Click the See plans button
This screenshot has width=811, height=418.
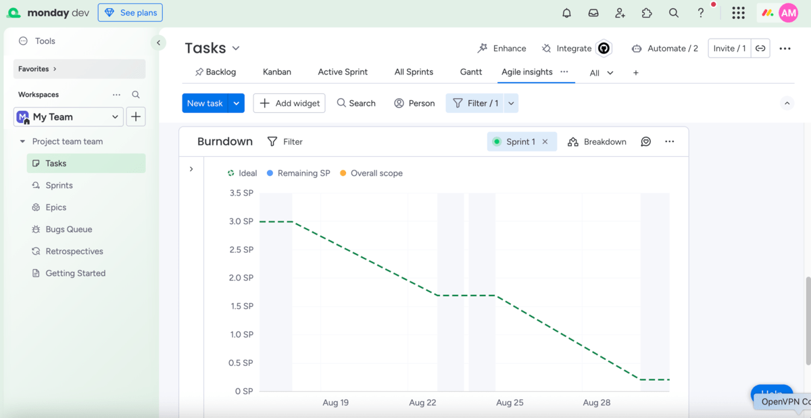pos(130,12)
